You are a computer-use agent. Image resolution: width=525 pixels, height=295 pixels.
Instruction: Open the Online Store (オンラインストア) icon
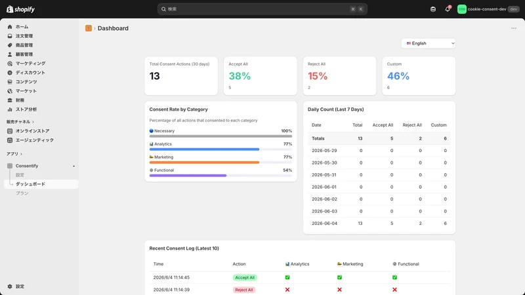click(10, 131)
